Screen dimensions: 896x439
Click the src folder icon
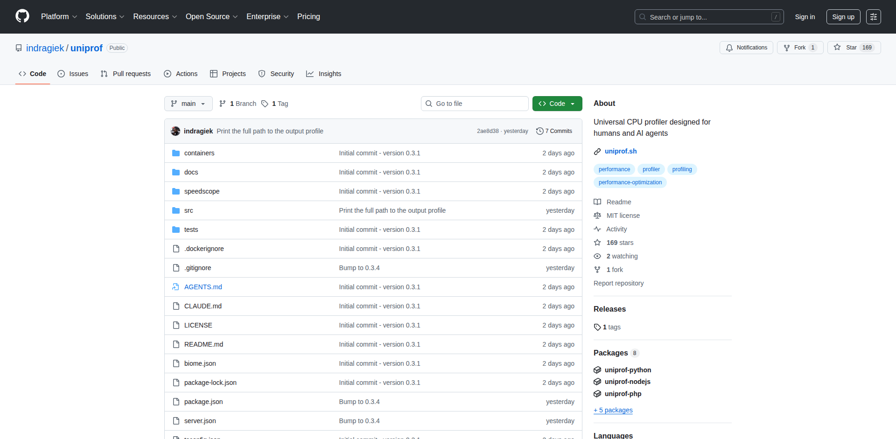(176, 210)
